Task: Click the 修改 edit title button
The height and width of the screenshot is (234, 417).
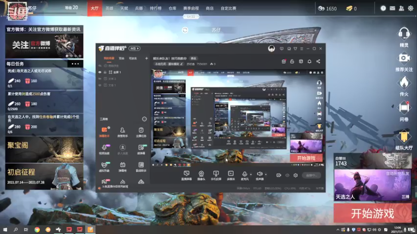Action: coord(193,58)
